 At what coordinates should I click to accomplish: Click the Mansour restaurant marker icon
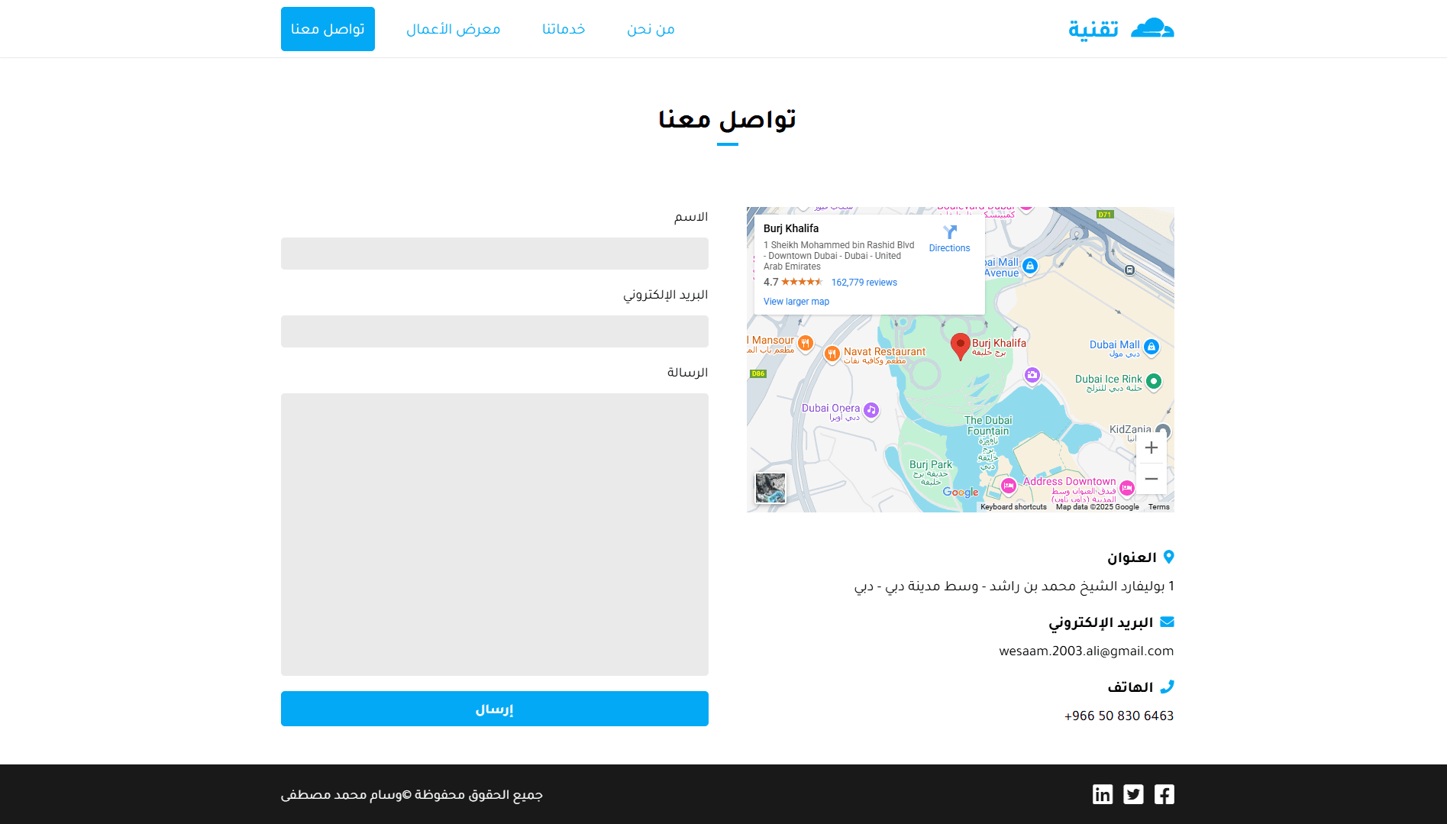pos(805,344)
